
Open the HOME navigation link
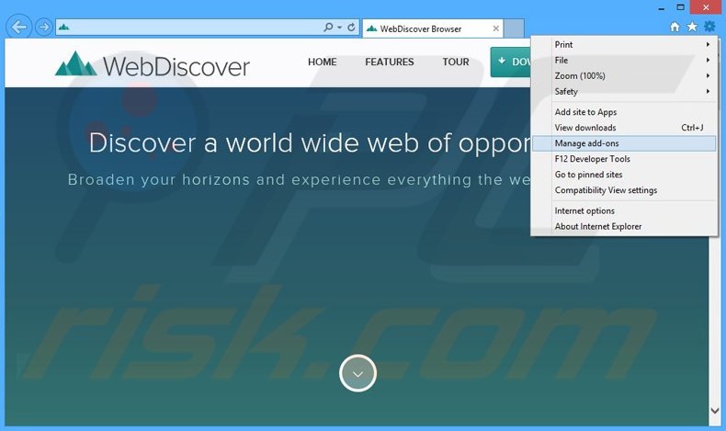323,62
